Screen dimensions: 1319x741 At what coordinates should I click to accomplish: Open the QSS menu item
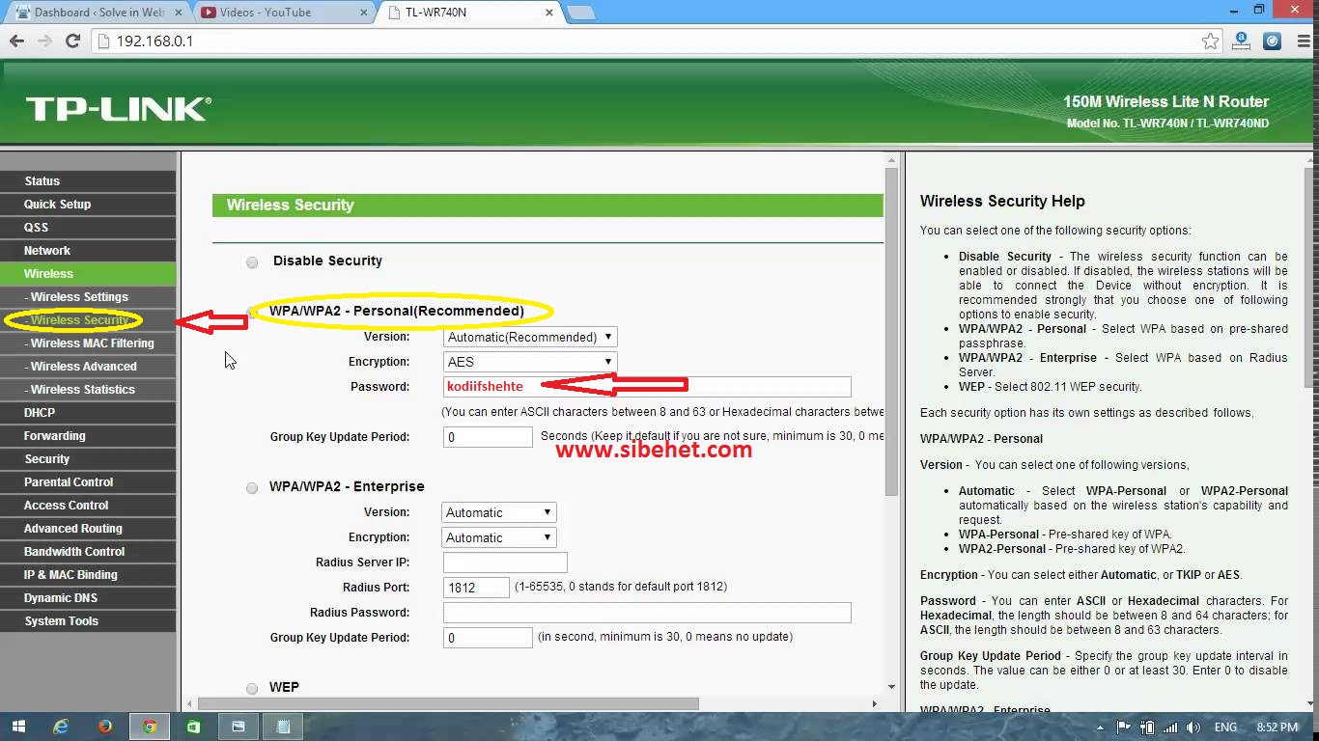click(88, 228)
